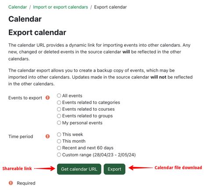Image resolution: width=208 pixels, height=192 pixels.
Task: Click required icon beside Events to export
Action: 47,98
